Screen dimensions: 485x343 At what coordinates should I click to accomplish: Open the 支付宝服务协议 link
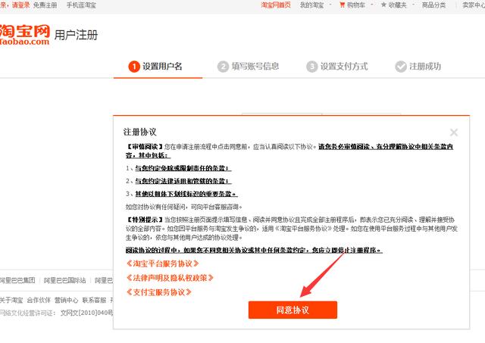click(x=159, y=292)
